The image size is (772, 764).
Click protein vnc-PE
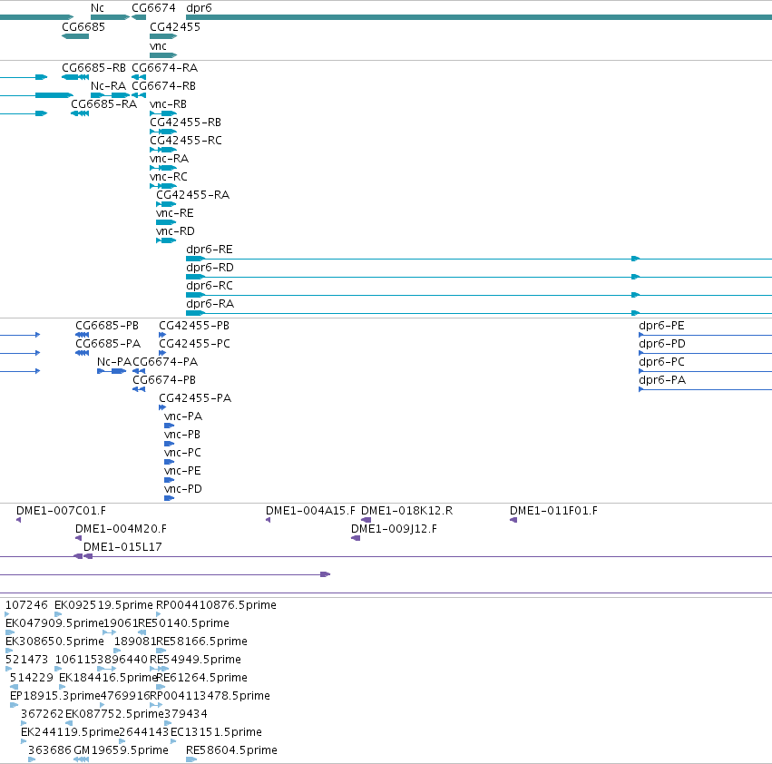click(x=182, y=470)
